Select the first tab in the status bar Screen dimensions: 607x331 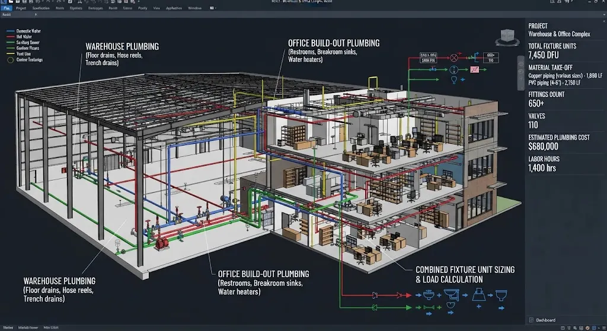(8, 327)
